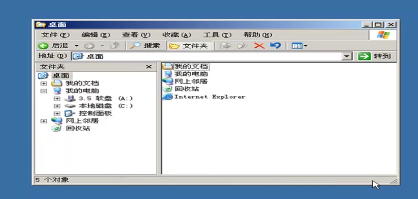The width and height of the screenshot is (418, 199).
Task: Click the window resize grip corner
Action: pyautogui.click(x=394, y=181)
